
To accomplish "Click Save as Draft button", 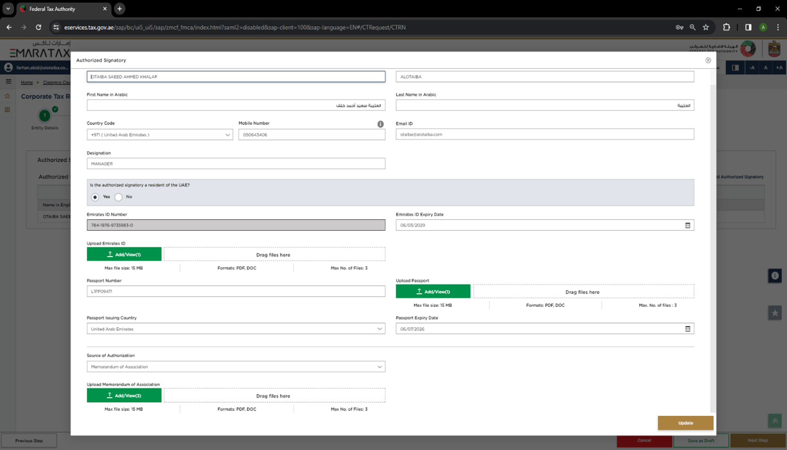I will tap(701, 441).
